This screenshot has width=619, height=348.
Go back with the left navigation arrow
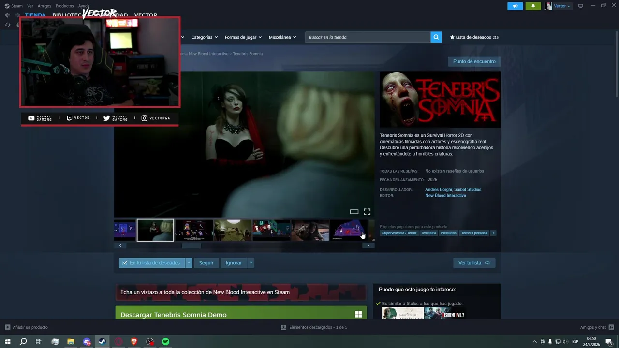(x=7, y=15)
